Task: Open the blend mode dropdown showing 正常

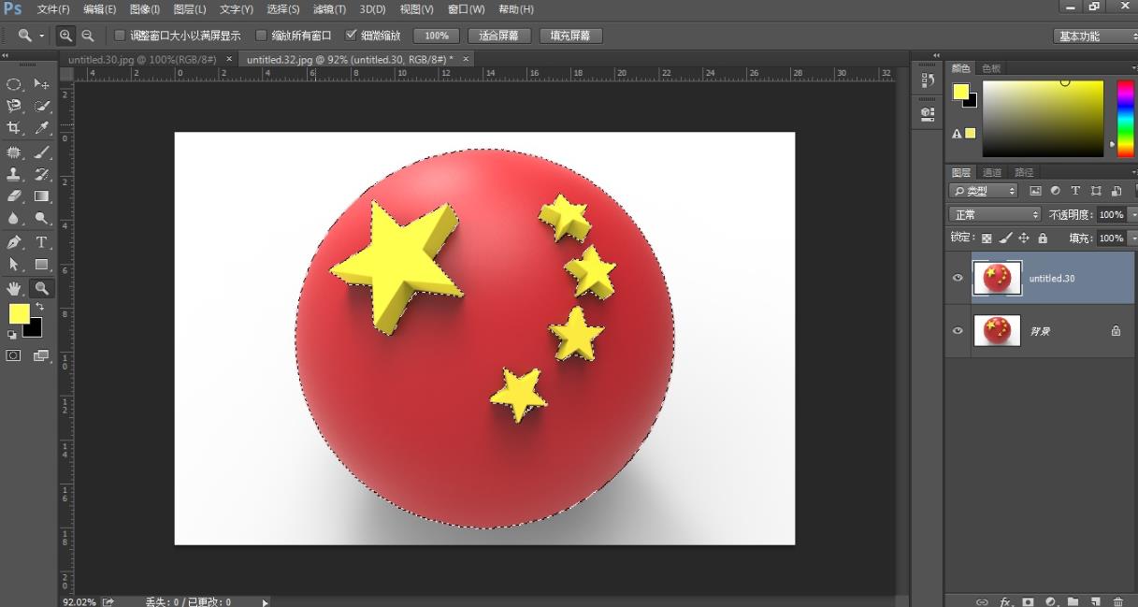Action: (x=994, y=214)
